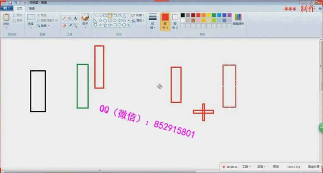Select the Color picker eyedropper tool

pyautogui.click(x=70, y=25)
